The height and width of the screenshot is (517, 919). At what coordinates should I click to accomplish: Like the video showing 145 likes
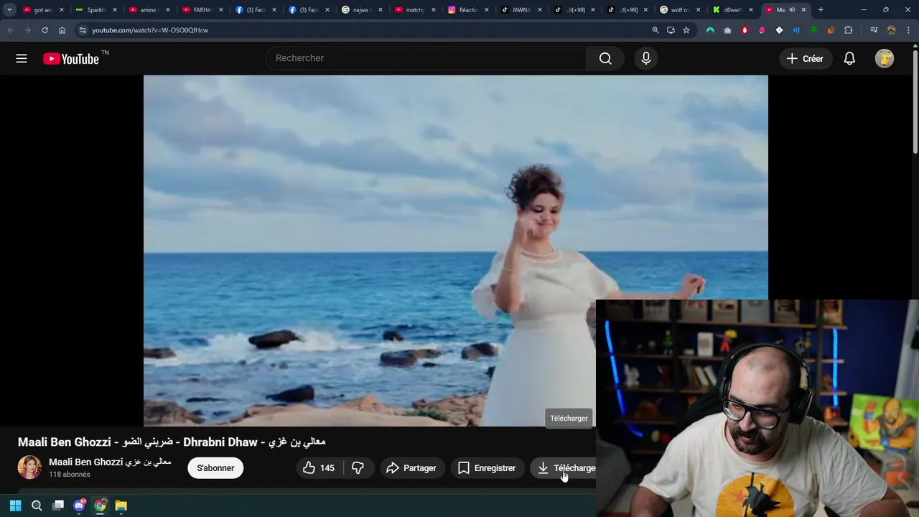pyautogui.click(x=319, y=468)
